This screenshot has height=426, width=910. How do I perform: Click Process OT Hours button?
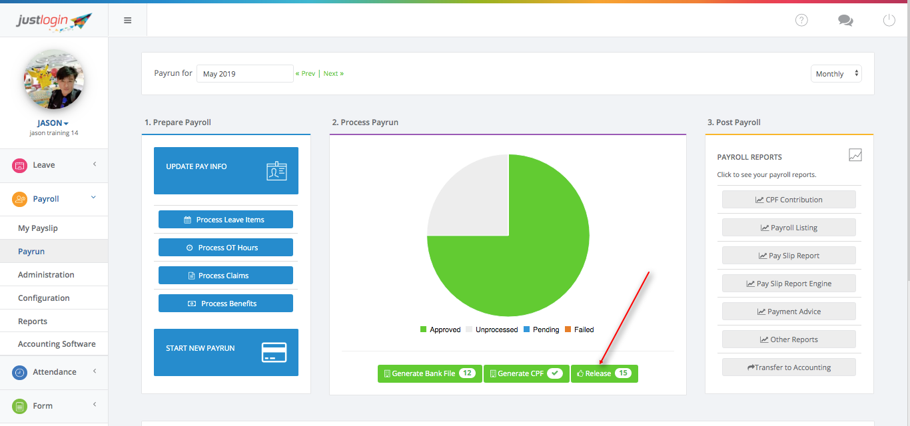click(x=226, y=248)
